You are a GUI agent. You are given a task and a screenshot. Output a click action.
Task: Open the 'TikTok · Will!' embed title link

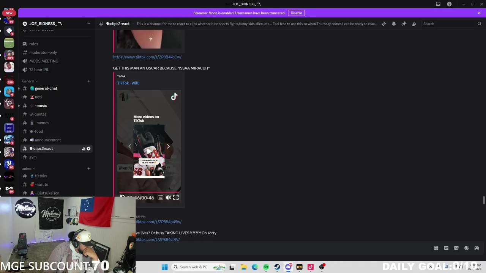pyautogui.click(x=128, y=83)
